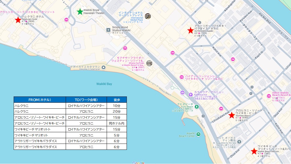Screen dimensions: 291x164
Task: Click the 徒歩 column header
Action: (x=117, y=100)
